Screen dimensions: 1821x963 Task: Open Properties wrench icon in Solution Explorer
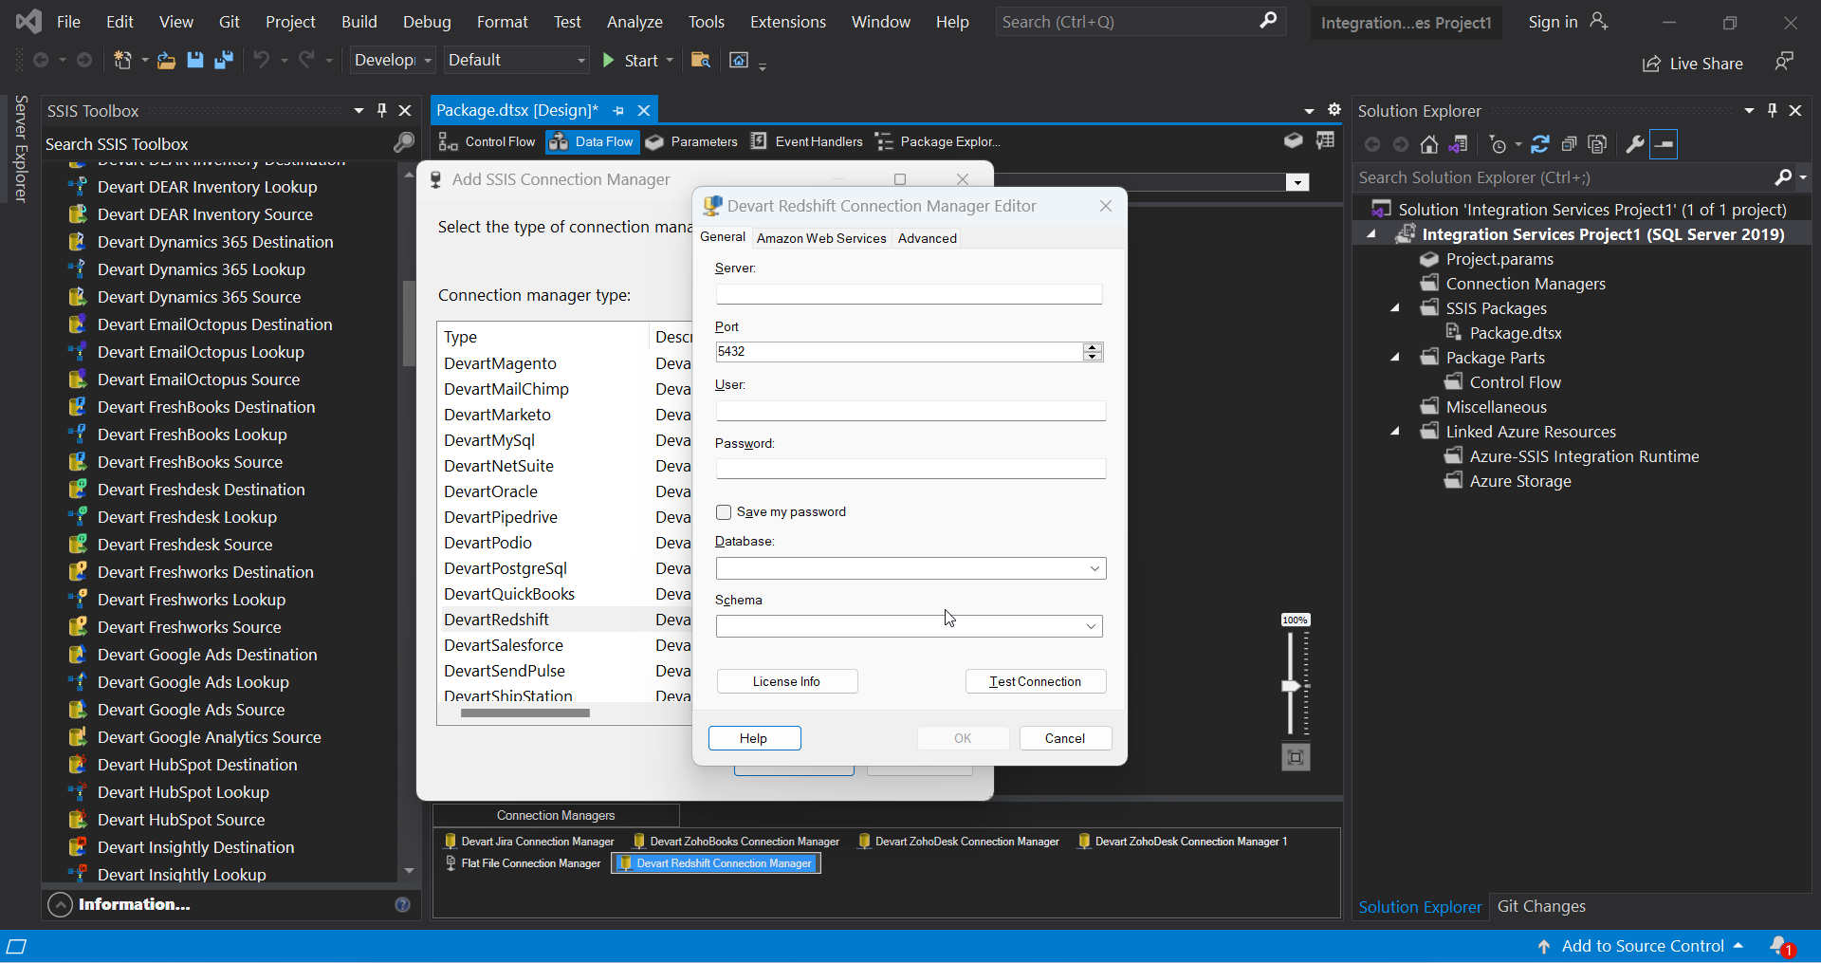coord(1635,144)
